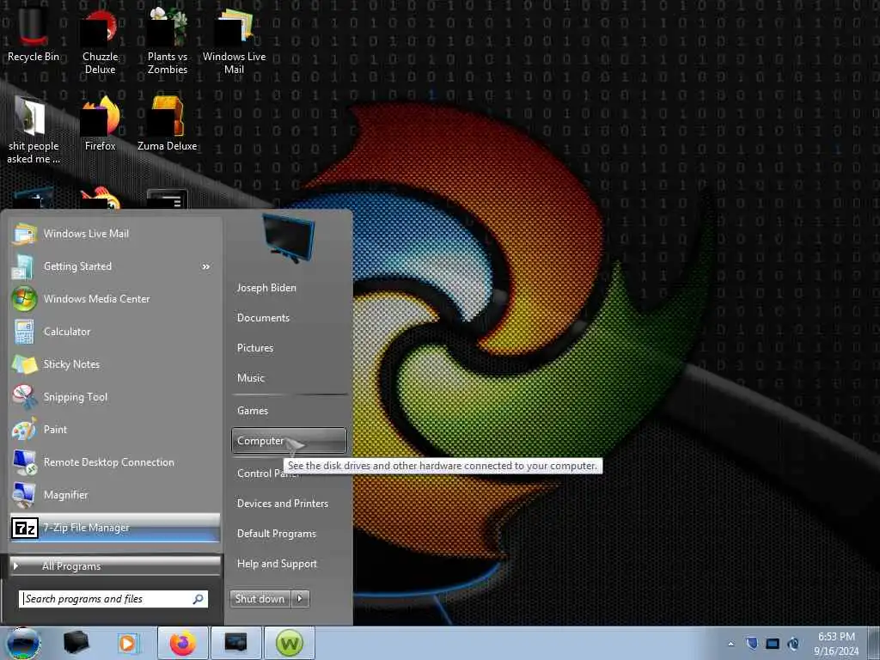
Task: Click the Windows Media Center icon
Action: click(24, 299)
